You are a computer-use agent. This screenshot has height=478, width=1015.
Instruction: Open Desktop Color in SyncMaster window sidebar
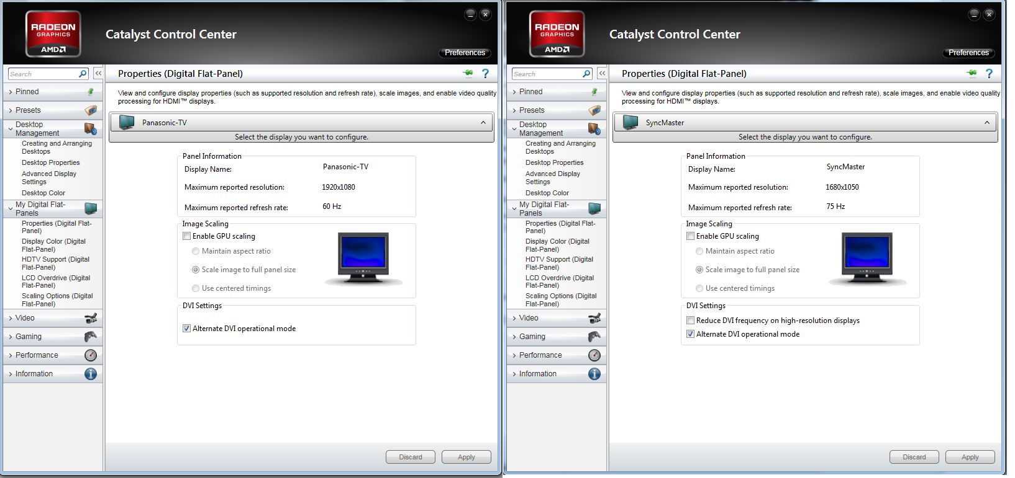547,193
